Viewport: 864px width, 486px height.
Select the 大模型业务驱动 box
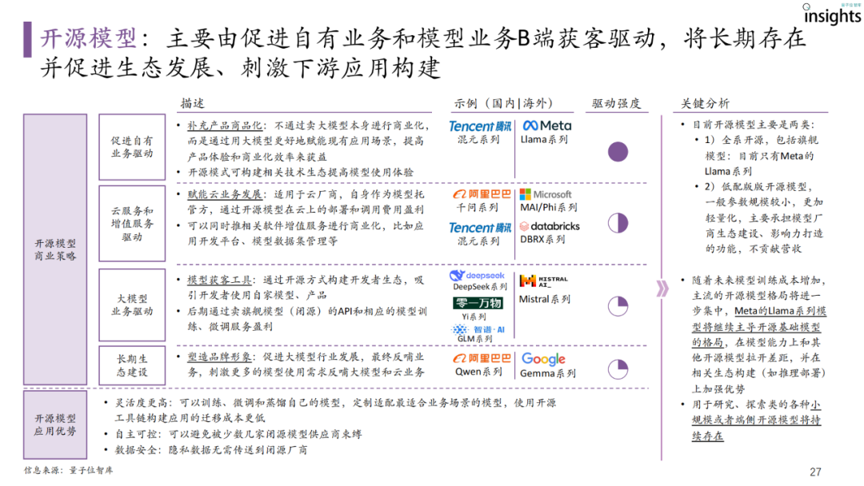(x=132, y=305)
